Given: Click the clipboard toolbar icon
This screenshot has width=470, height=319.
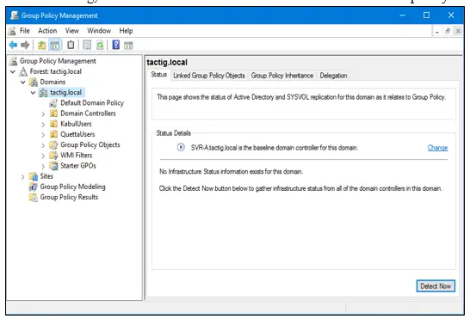Looking at the screenshot, I should 71,45.
